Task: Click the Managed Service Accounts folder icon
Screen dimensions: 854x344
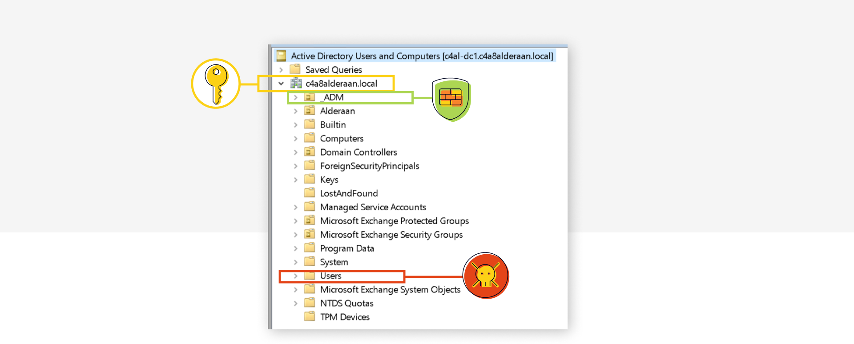Action: pyautogui.click(x=310, y=207)
